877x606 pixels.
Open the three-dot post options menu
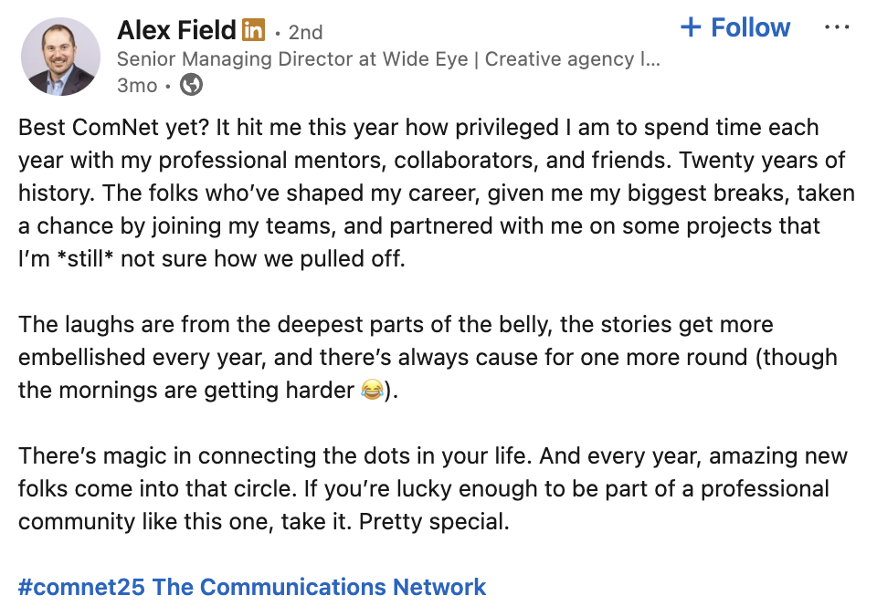[837, 28]
